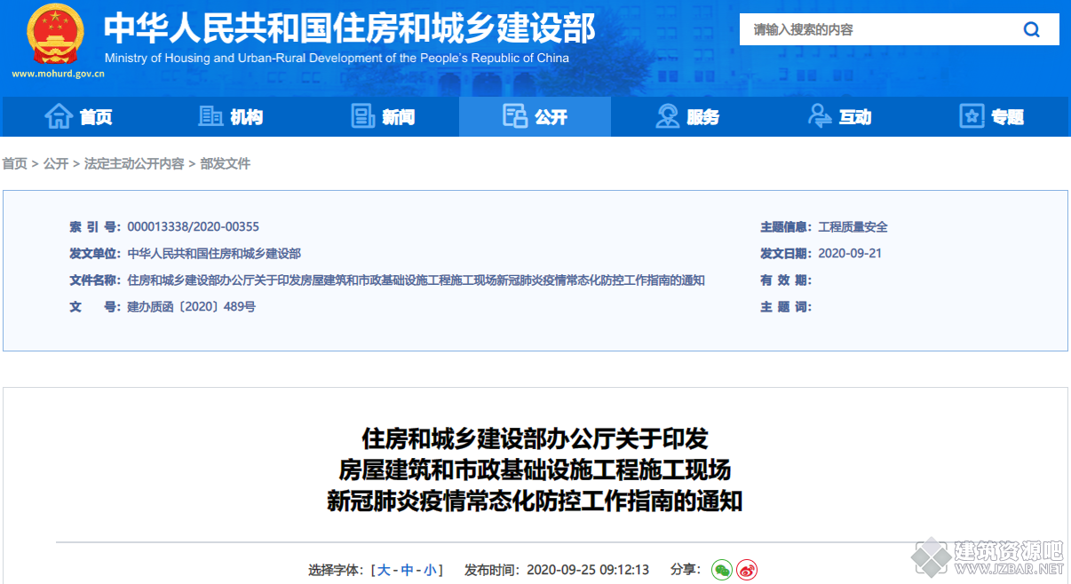
Task: Open the 机构 navigation tab
Action: point(230,116)
